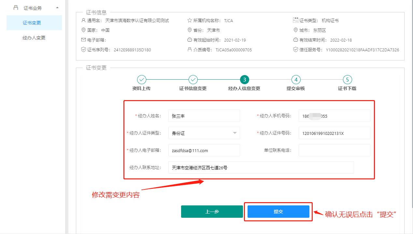This screenshot has height=234, width=413.
Task: Click the dropdown arrow for 身份证
Action: tap(235, 133)
